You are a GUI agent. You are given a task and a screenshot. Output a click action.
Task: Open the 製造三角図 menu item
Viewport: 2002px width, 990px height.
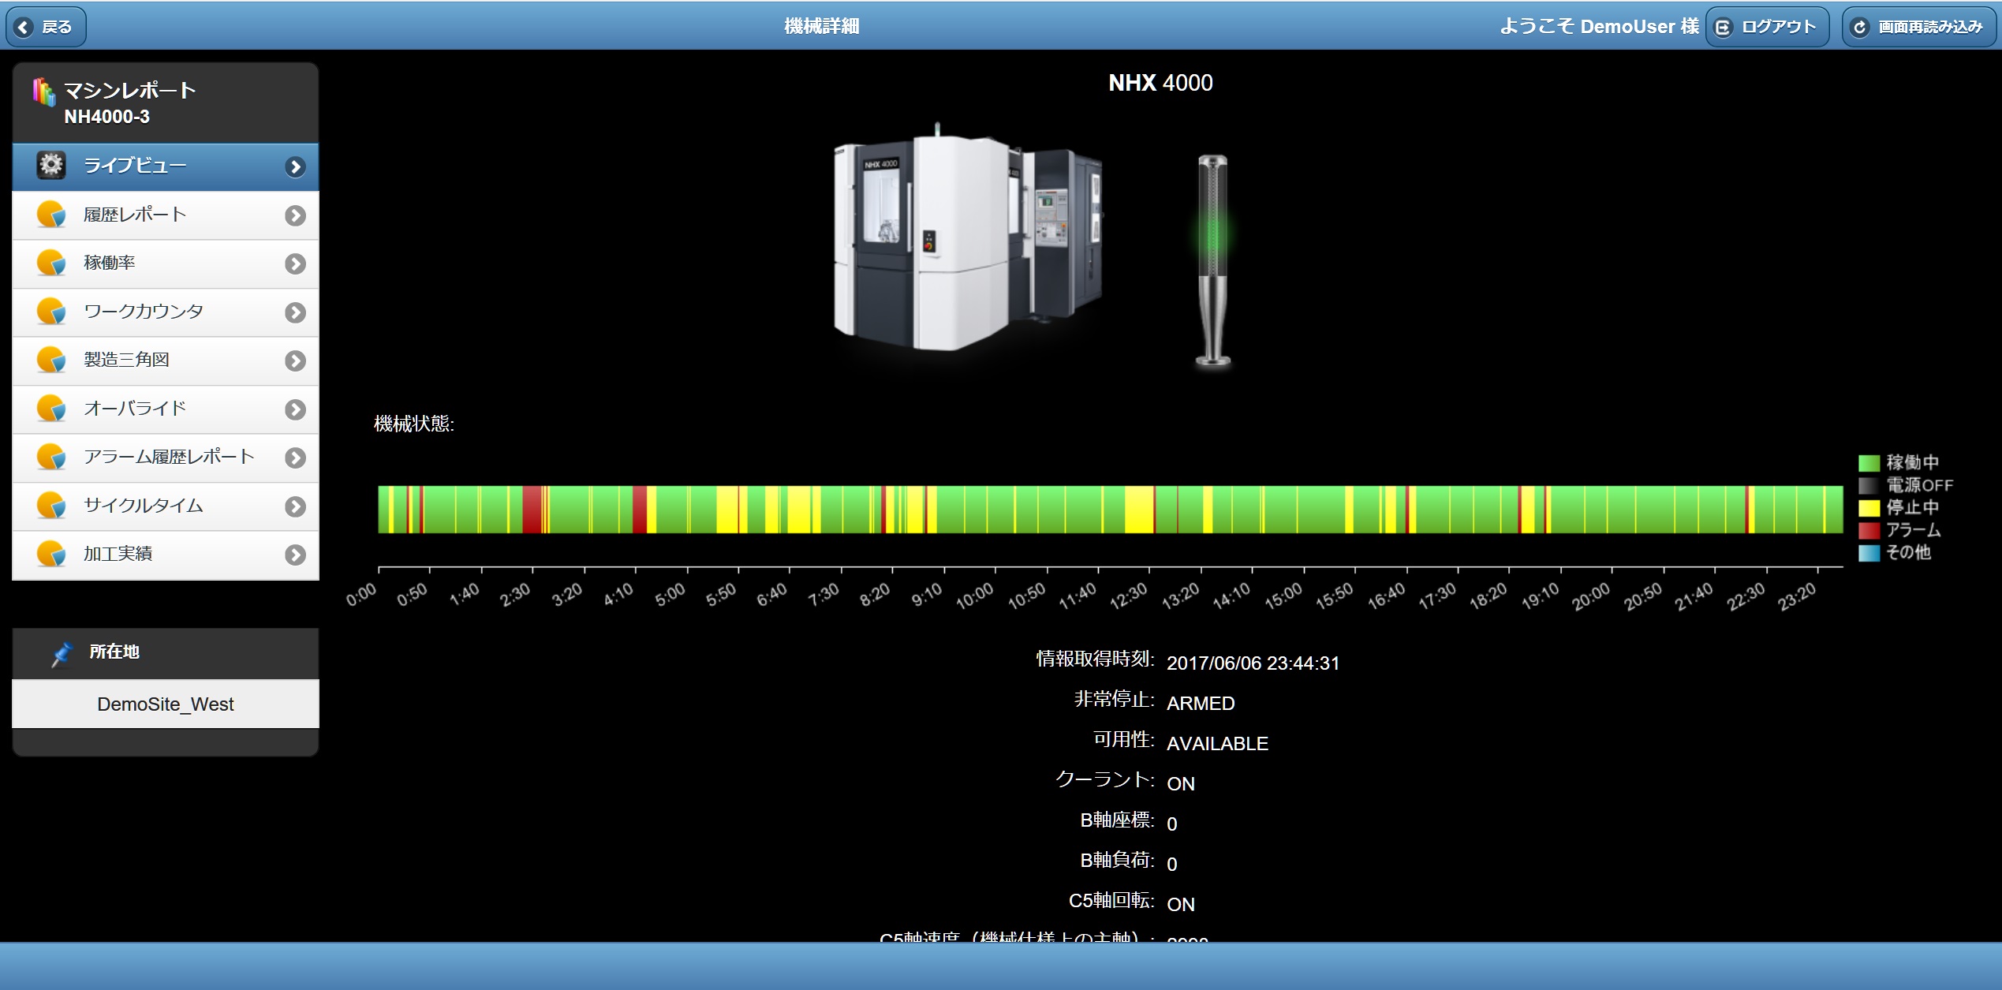[166, 361]
